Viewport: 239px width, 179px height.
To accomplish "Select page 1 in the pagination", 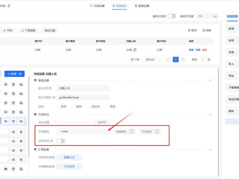I will (x=176, y=59).
